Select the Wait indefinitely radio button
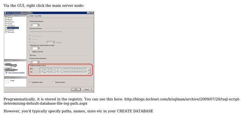This screenshot has height=139, width=247. point(30,36)
